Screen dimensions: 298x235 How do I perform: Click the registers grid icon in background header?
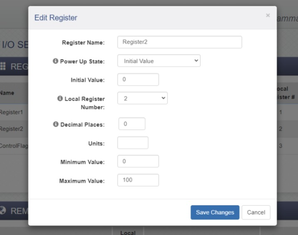pyautogui.click(x=3, y=66)
